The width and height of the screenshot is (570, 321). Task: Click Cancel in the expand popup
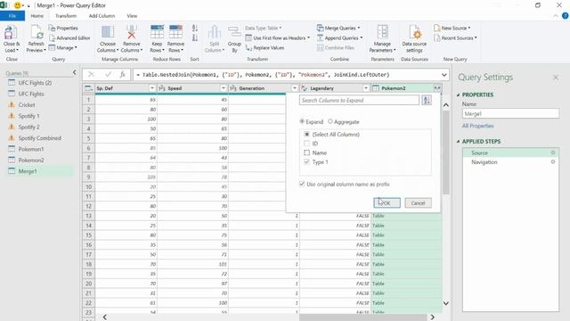(x=418, y=203)
